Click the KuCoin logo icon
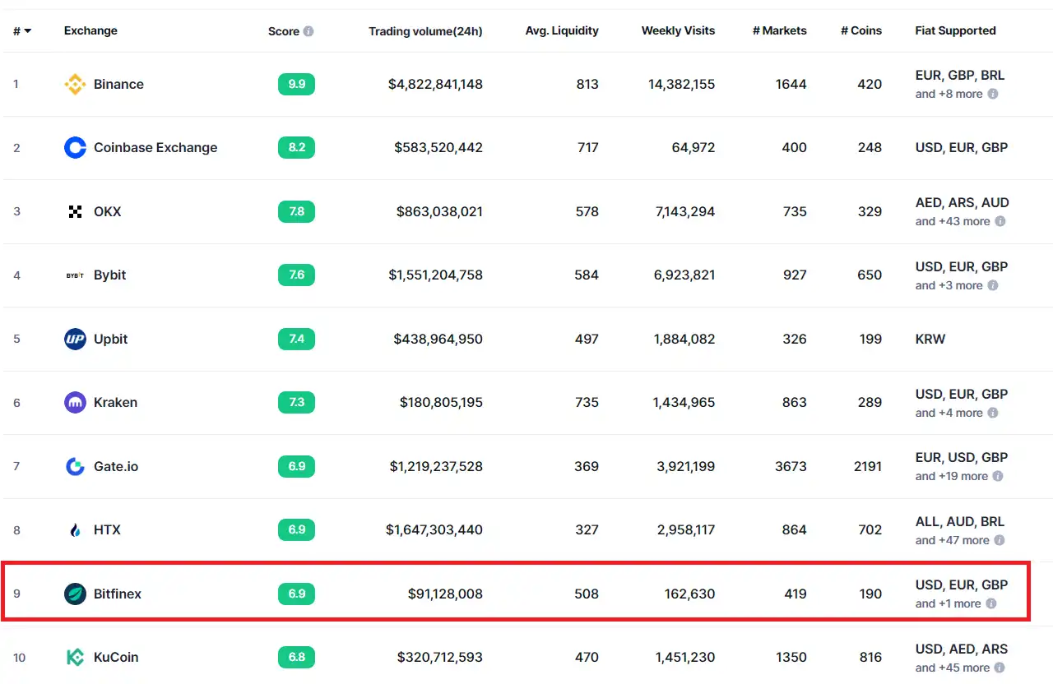This screenshot has width=1053, height=684. [75, 658]
